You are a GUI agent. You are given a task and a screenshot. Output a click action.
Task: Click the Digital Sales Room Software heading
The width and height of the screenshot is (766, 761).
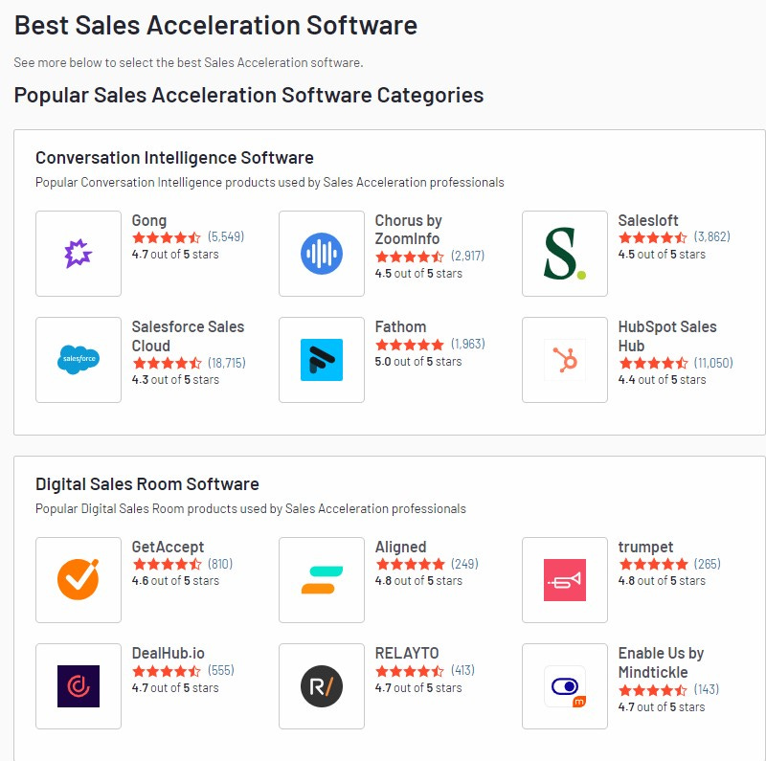pyautogui.click(x=147, y=484)
